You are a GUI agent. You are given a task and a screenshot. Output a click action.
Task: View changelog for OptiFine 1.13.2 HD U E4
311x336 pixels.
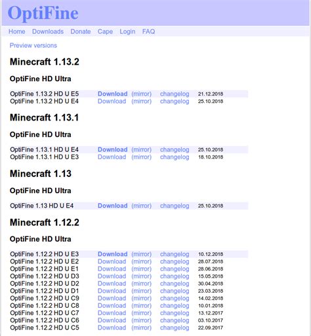pyautogui.click(x=175, y=102)
